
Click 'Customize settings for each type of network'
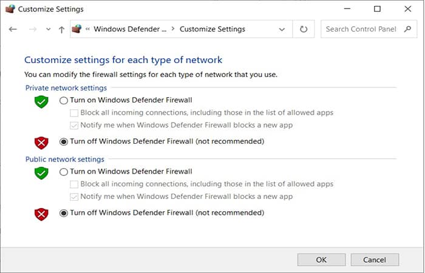123,60
